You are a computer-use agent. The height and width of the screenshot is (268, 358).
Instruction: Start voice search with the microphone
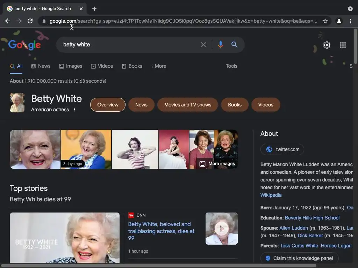pyautogui.click(x=220, y=44)
